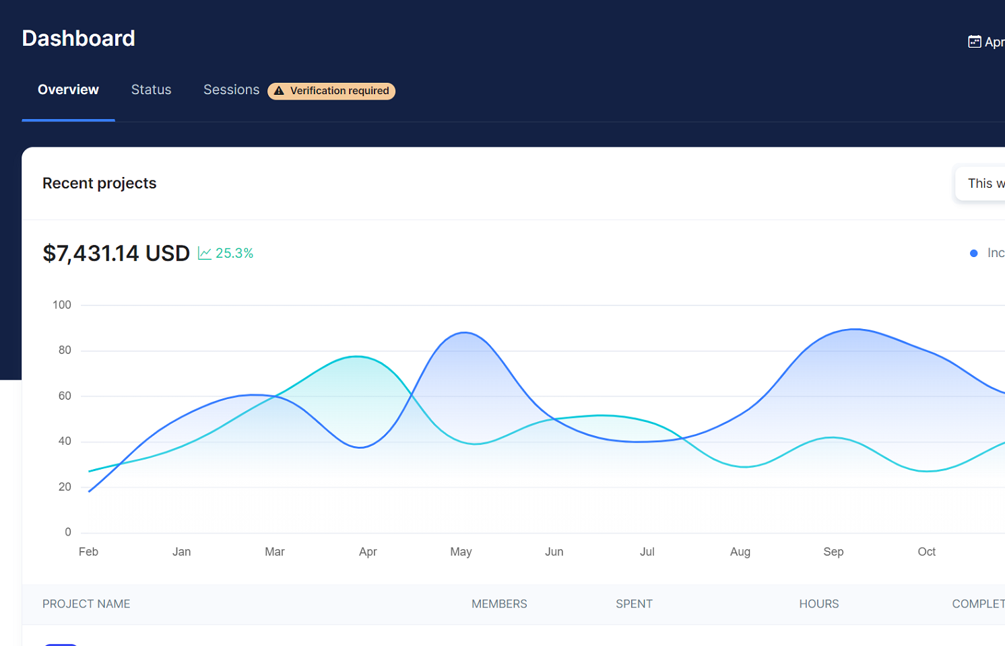Select the COMPLETION column header

coord(978,604)
